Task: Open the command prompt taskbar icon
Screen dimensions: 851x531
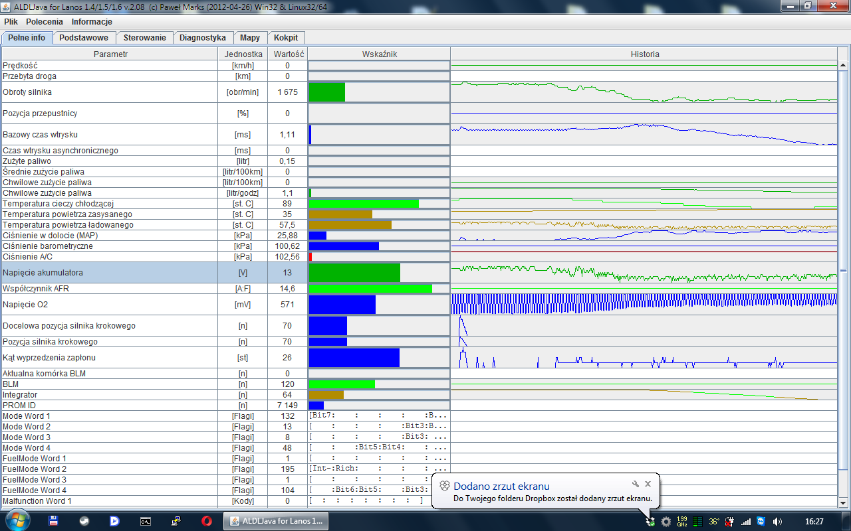Action: click(146, 522)
